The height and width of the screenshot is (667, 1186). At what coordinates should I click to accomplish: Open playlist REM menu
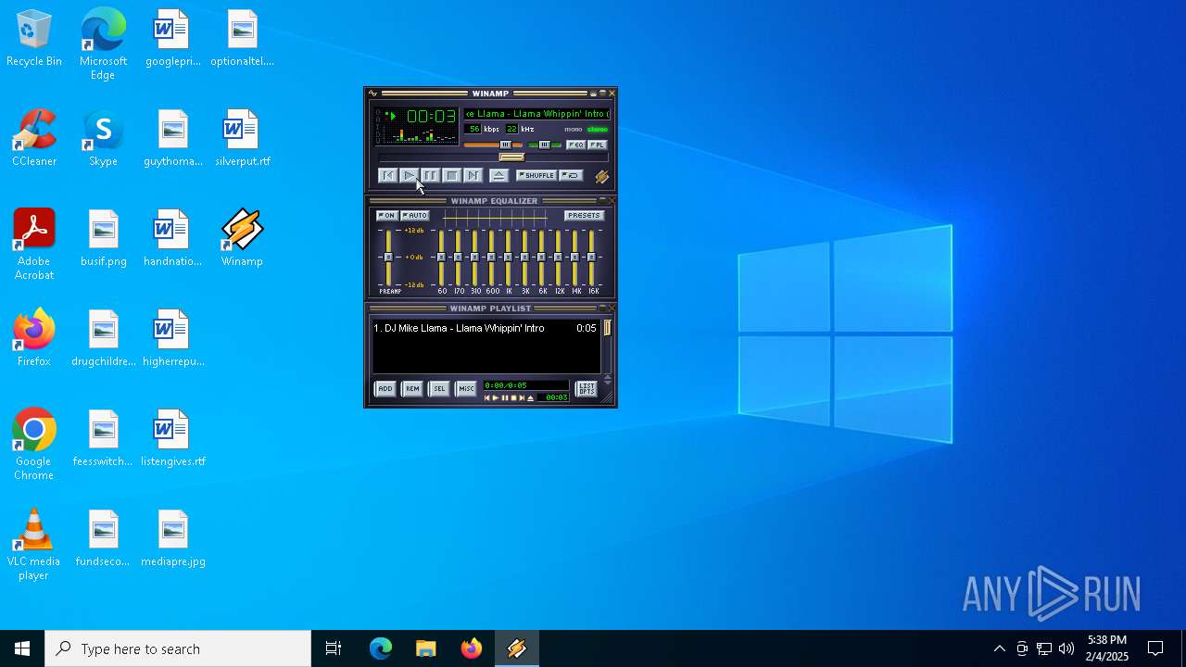click(x=412, y=389)
